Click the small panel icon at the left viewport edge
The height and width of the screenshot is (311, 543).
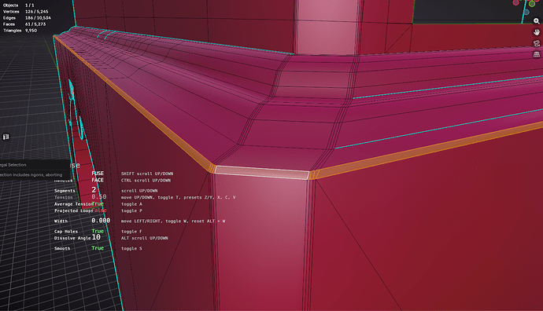[x=6, y=137]
